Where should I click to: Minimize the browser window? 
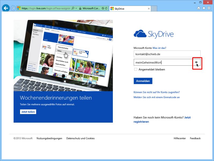click(x=195, y=2)
